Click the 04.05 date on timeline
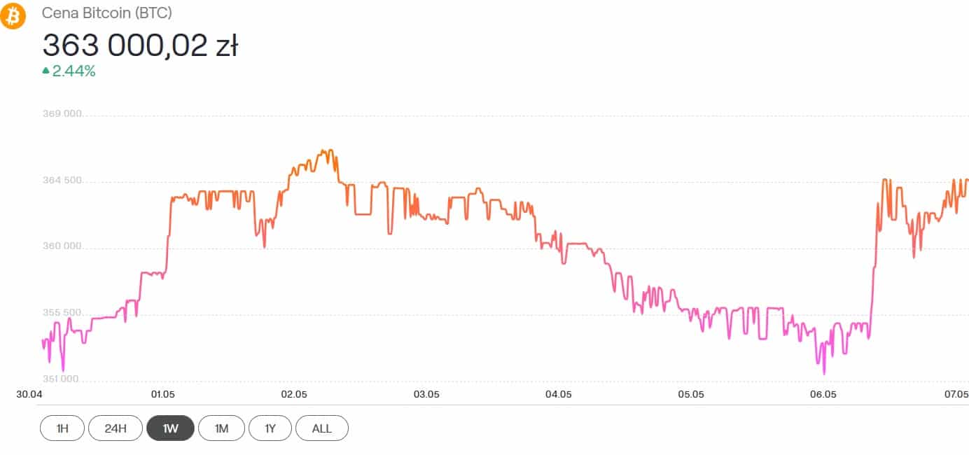The width and height of the screenshot is (969, 455). click(x=558, y=394)
